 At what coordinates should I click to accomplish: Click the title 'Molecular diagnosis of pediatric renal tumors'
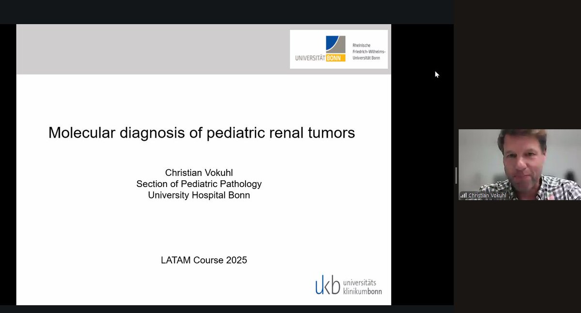click(x=202, y=133)
